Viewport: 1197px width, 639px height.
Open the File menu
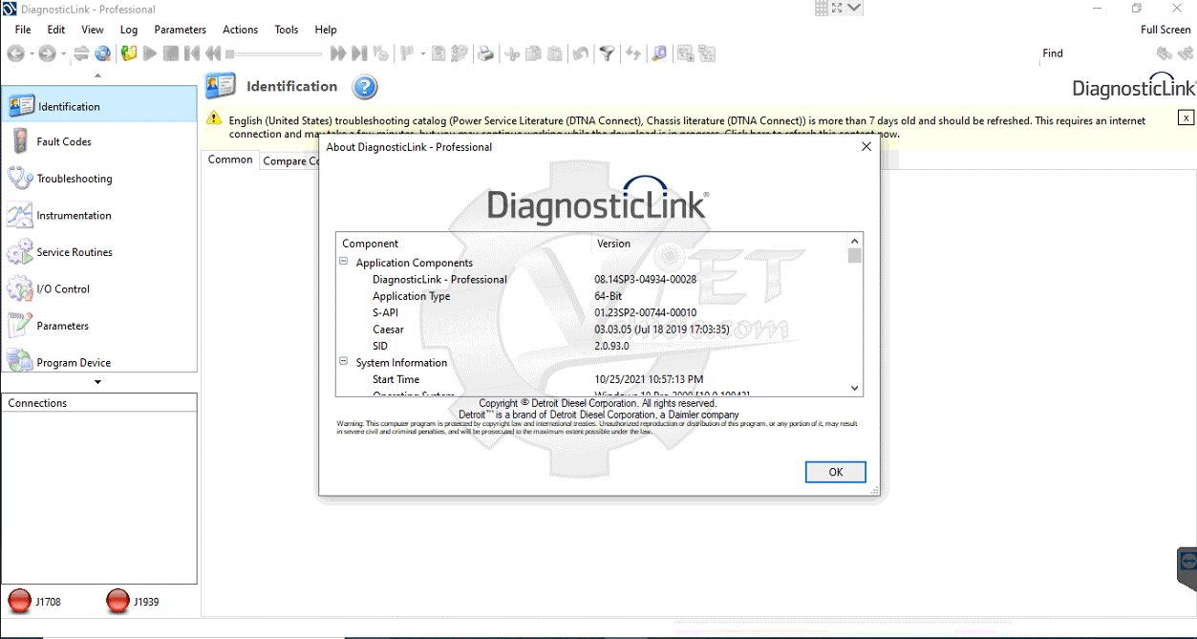tap(23, 30)
